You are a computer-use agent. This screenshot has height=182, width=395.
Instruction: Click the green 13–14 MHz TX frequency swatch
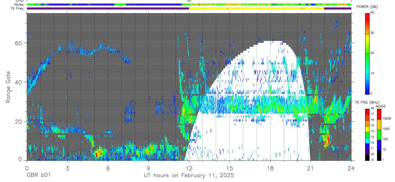tap(367, 135)
